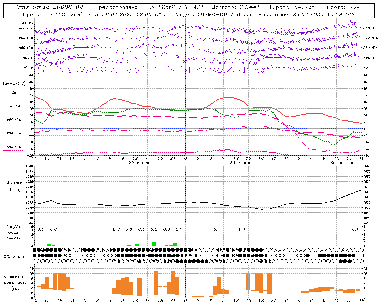Select the Прогноз на 120 часа(ов) text

(57, 14)
